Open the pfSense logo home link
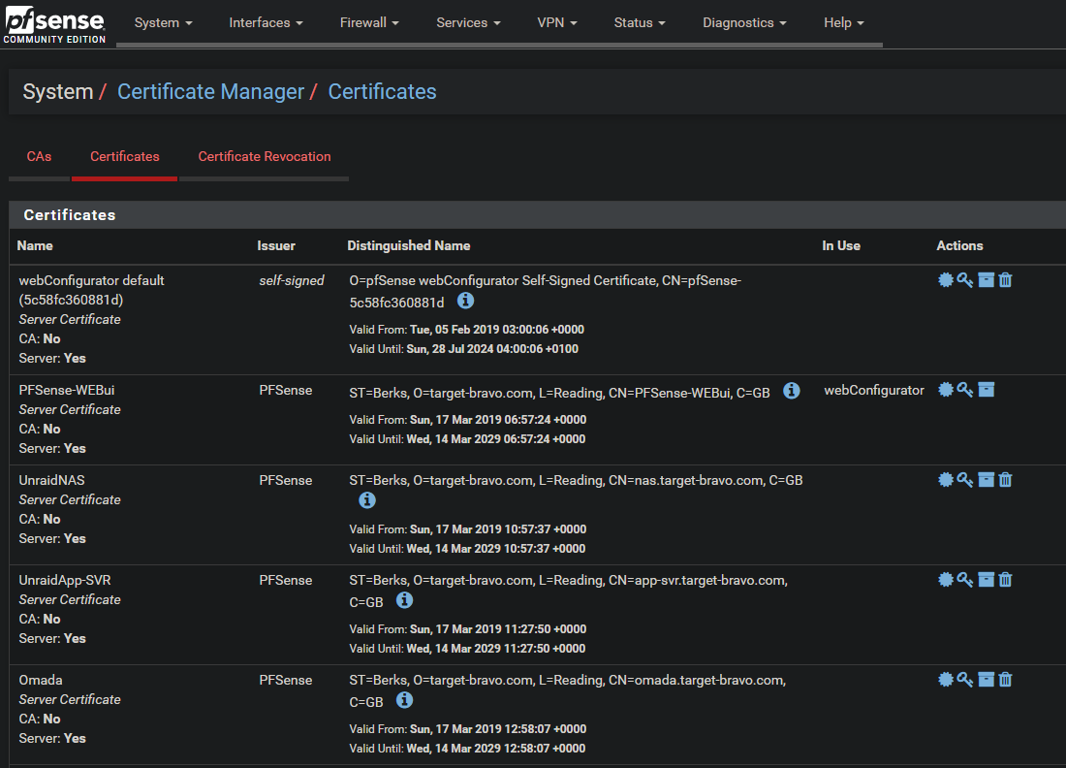 (x=54, y=25)
